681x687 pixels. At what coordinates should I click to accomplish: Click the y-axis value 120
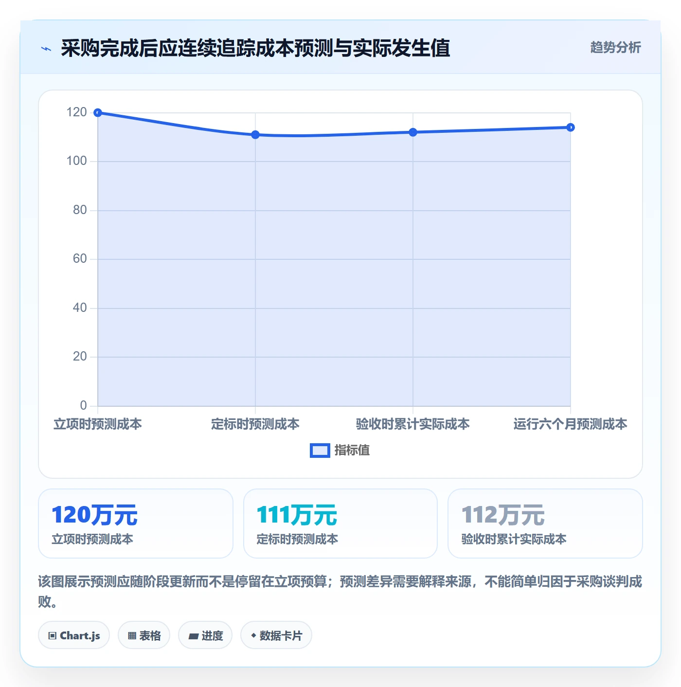76,112
